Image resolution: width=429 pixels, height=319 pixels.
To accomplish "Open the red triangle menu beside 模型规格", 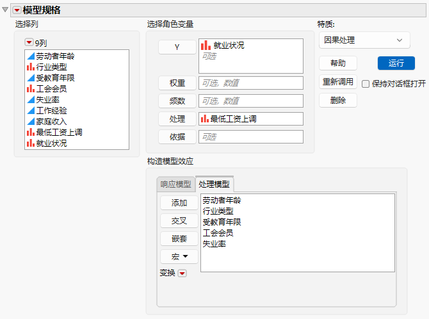I will [17, 10].
